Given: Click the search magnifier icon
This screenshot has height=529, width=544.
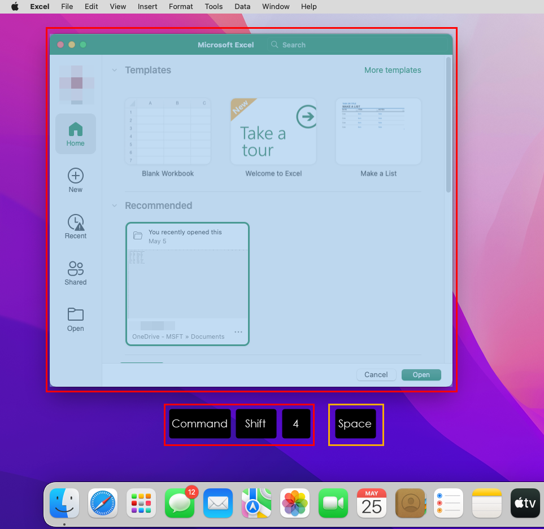Looking at the screenshot, I should [275, 45].
